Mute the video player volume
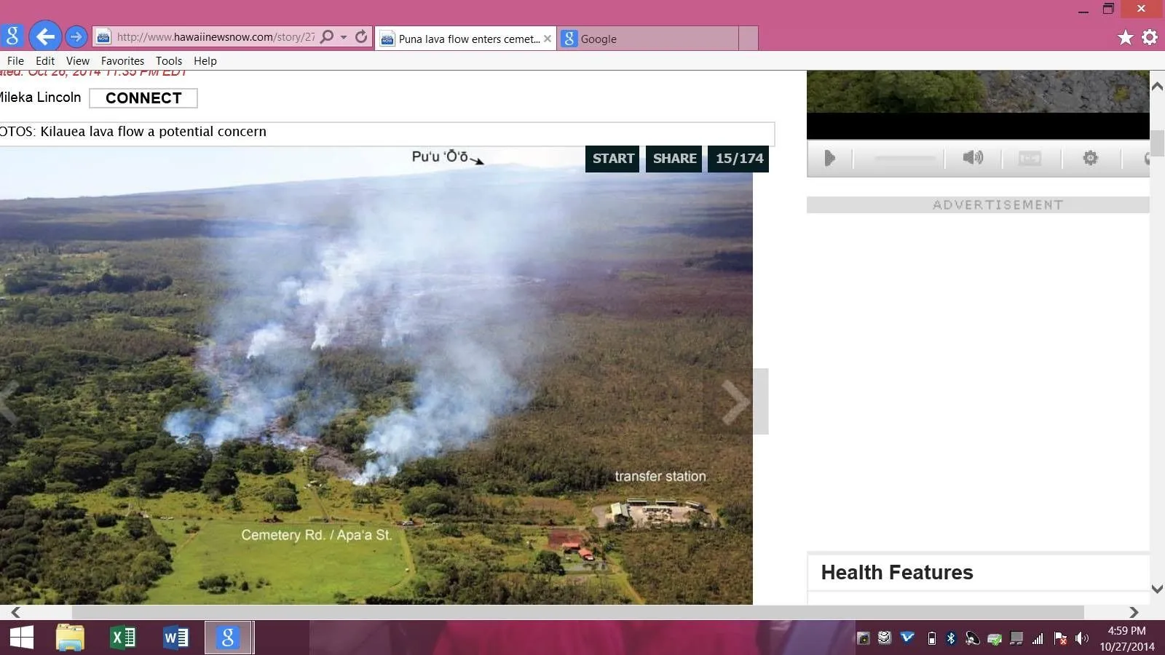 click(x=973, y=158)
